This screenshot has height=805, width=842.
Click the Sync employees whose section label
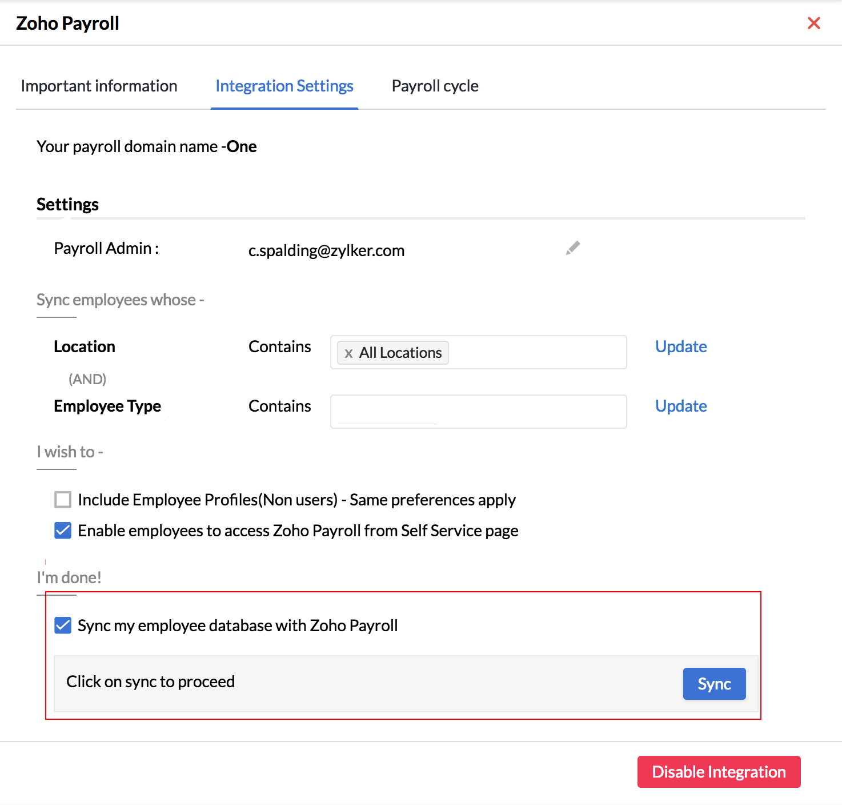pyautogui.click(x=121, y=299)
